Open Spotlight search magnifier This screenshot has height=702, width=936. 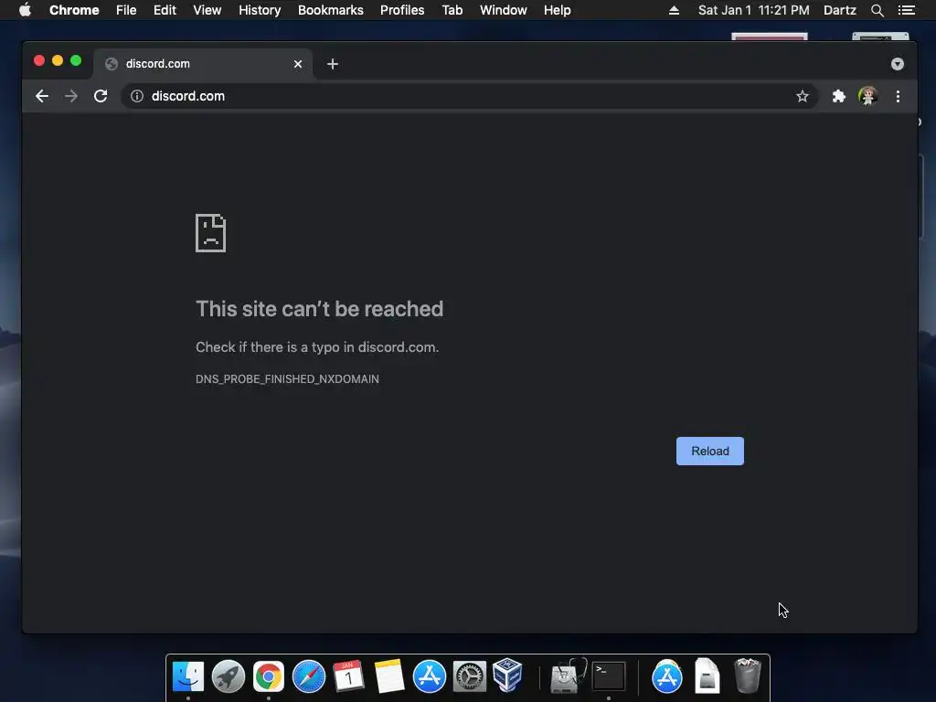click(x=877, y=10)
